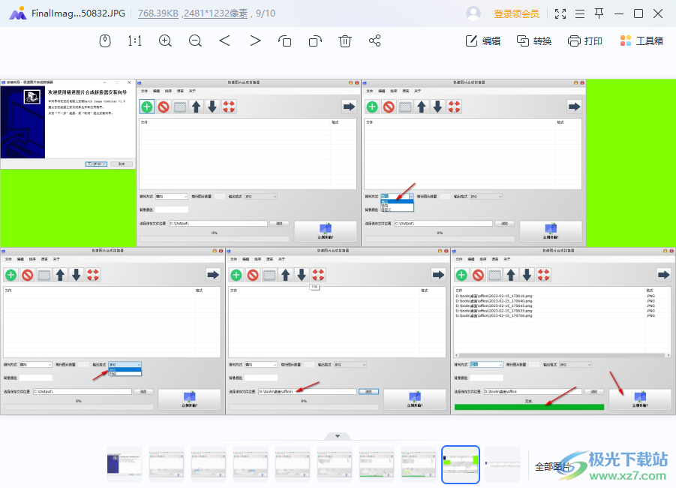The width and height of the screenshot is (676, 488).
Task: Click the displayed collage image
Action: [338, 247]
